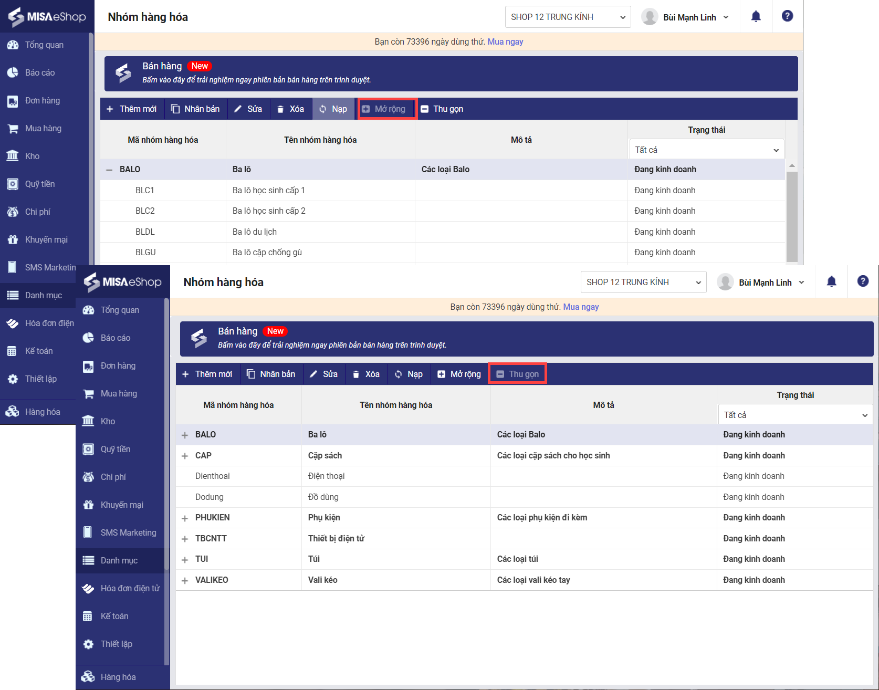Open shop selector dropdown in upper window
The image size is (879, 690).
tap(568, 17)
